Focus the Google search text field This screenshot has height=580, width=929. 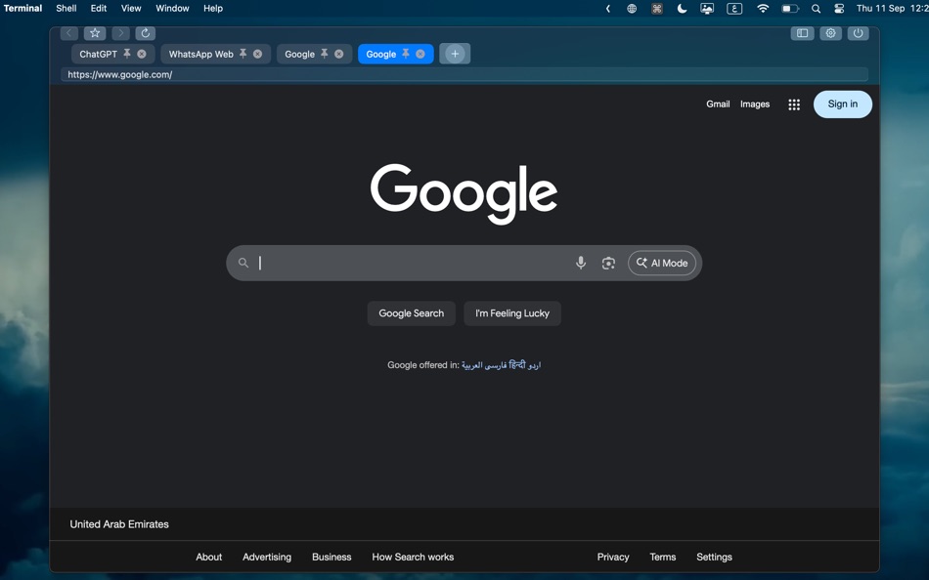412,263
